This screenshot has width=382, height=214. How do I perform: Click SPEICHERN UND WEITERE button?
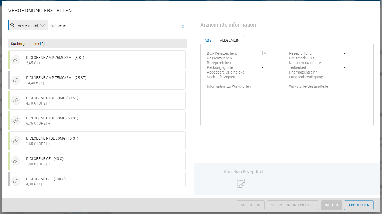pos(292,205)
